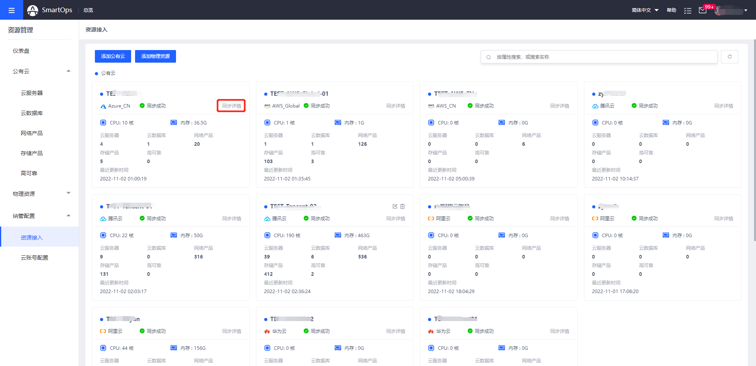Open the 简体中文 language dropdown

[x=645, y=10]
